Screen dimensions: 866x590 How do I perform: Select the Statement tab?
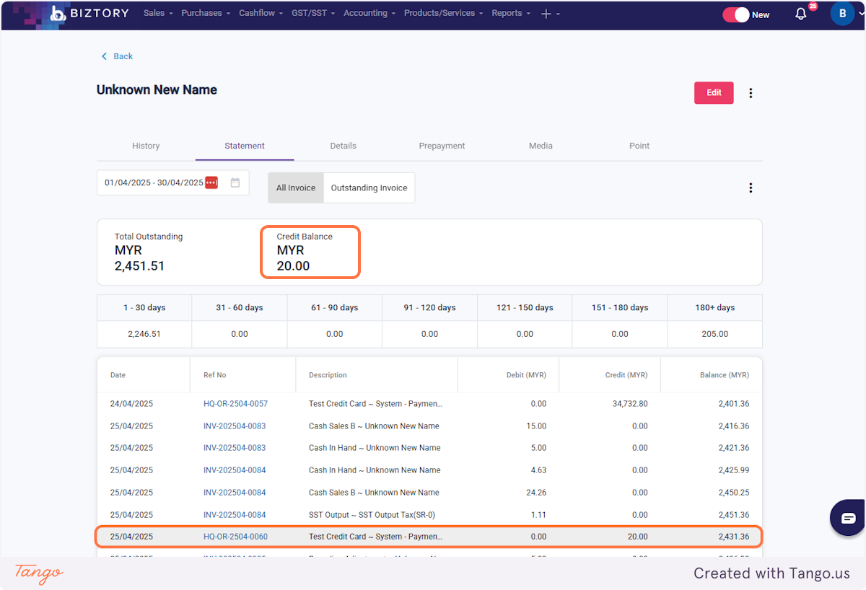pyautogui.click(x=245, y=146)
